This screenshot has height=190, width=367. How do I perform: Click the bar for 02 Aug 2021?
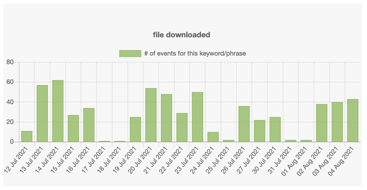tap(321, 122)
